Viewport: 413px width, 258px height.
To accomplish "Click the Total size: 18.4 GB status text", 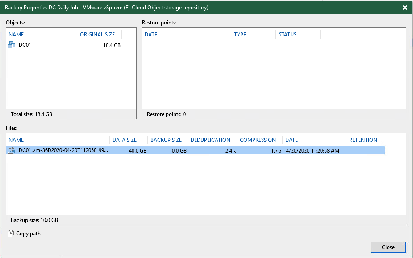I will [31, 114].
